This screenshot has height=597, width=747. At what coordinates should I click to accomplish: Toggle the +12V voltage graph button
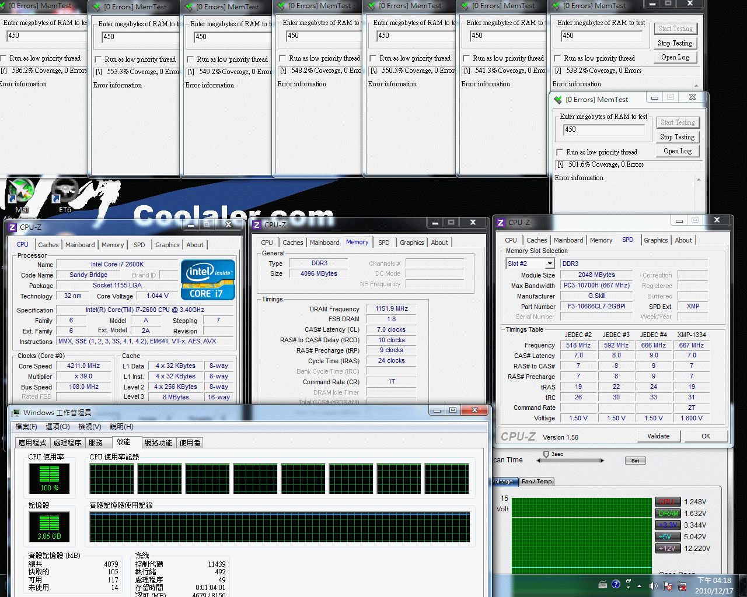pyautogui.click(x=668, y=548)
